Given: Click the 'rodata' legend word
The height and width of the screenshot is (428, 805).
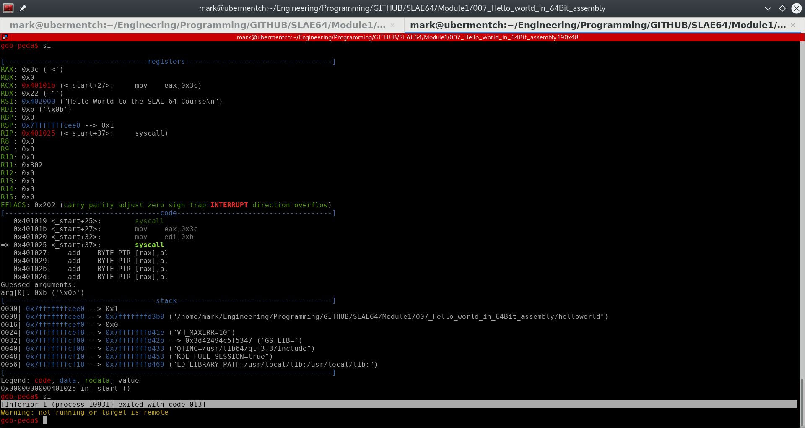Looking at the screenshot, I should [x=97, y=381].
